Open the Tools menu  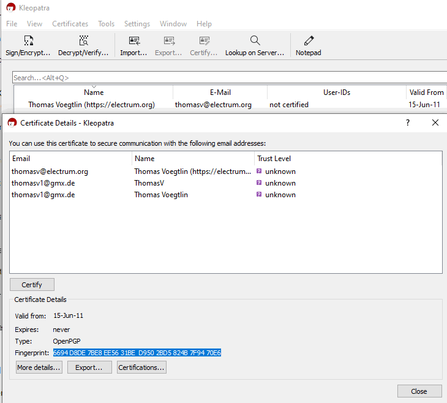106,24
